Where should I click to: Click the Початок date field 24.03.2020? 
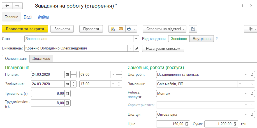48,75
